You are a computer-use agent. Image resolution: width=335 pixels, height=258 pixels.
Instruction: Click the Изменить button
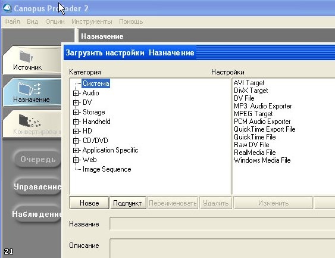coord(273,203)
